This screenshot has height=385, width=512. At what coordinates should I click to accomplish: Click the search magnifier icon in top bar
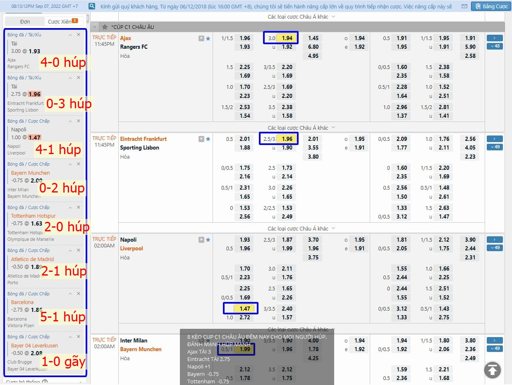point(92,6)
